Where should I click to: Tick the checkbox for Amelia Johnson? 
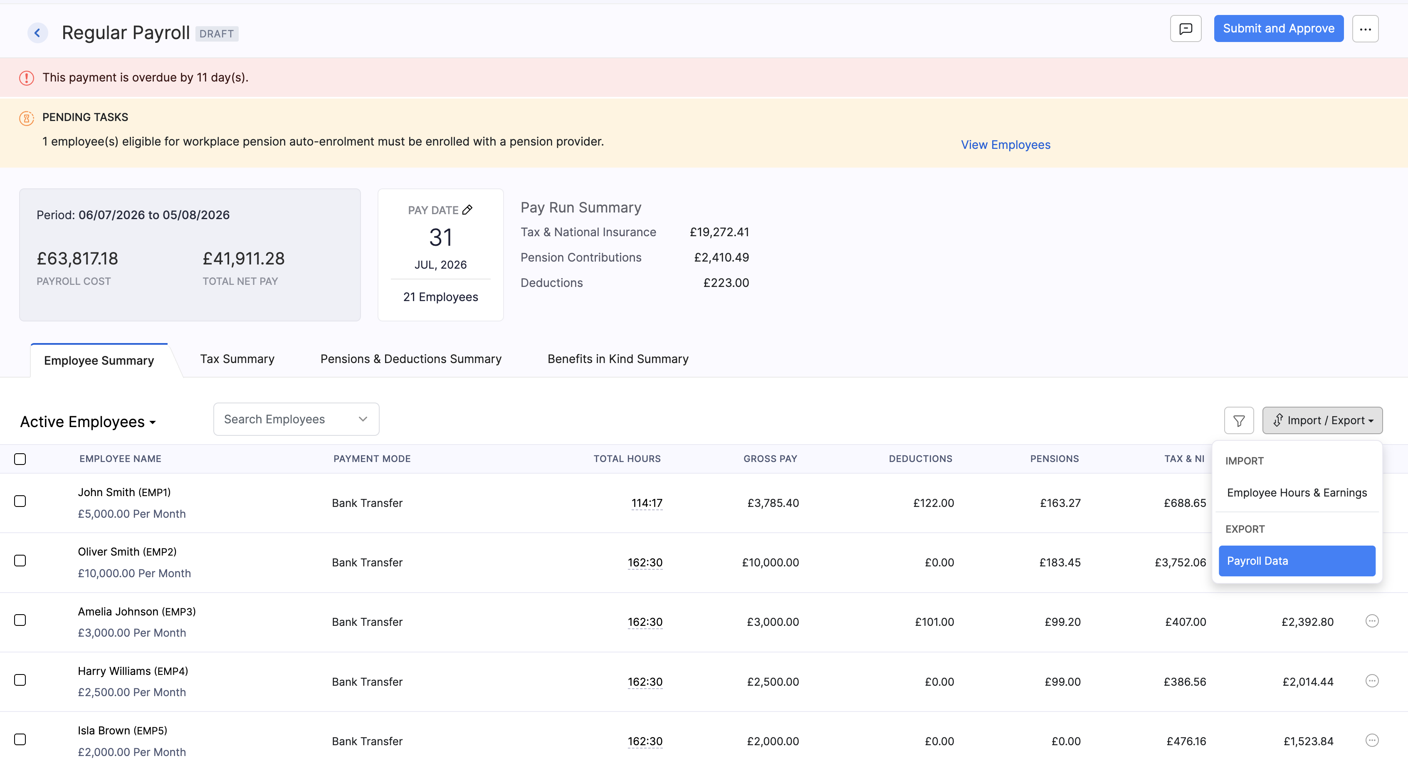pos(20,620)
